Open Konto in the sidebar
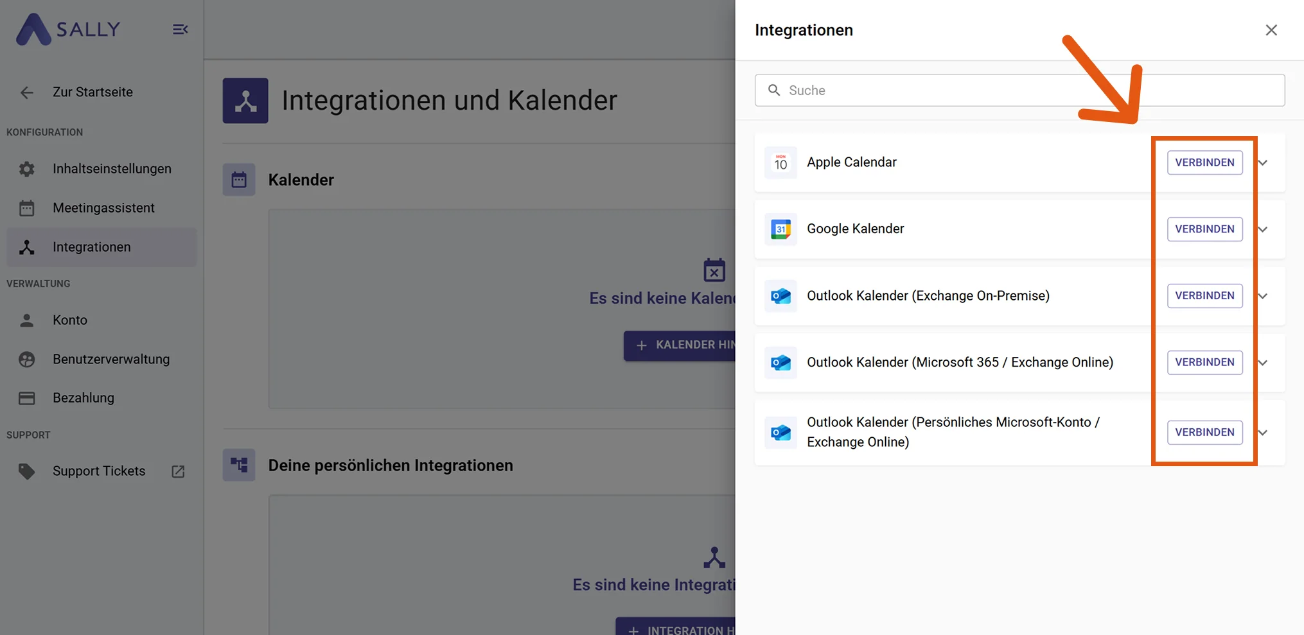 [x=101, y=320]
